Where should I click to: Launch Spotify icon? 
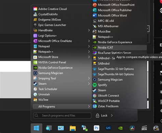pos(95,85)
